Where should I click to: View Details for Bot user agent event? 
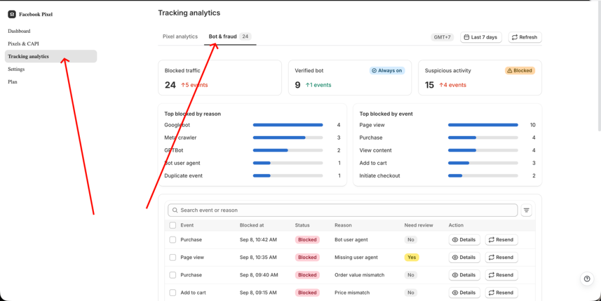click(464, 240)
